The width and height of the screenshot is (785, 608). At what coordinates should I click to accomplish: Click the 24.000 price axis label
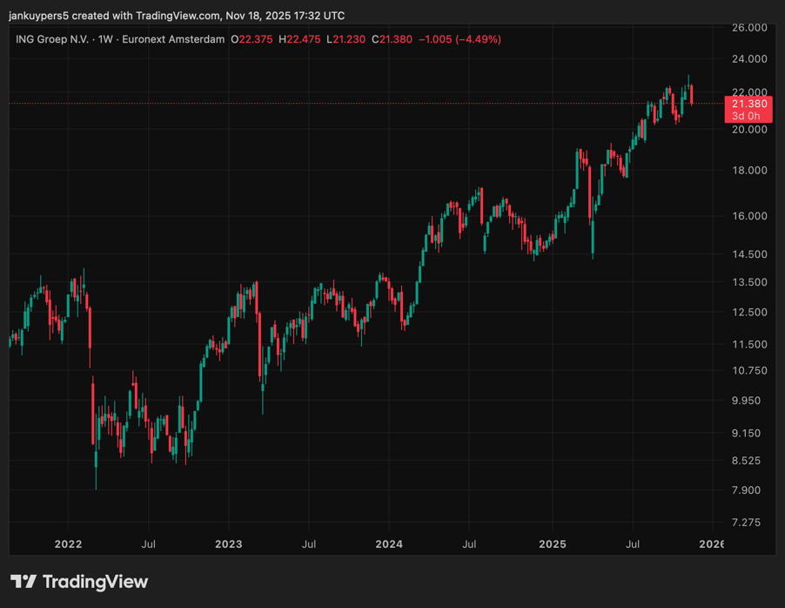(749, 59)
